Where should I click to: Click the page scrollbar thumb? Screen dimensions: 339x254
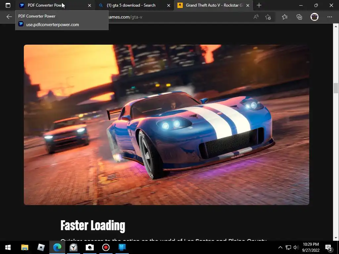point(336,88)
